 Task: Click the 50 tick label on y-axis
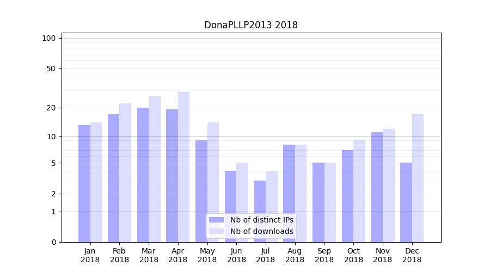(51, 69)
